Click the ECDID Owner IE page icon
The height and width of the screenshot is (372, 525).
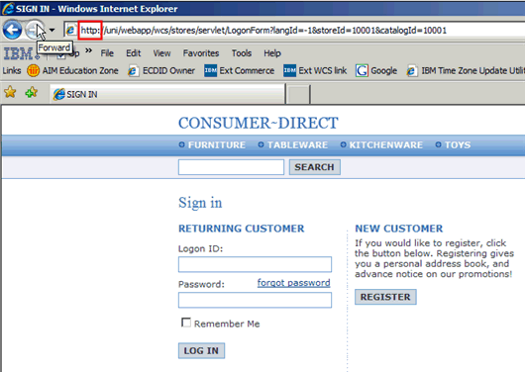133,71
